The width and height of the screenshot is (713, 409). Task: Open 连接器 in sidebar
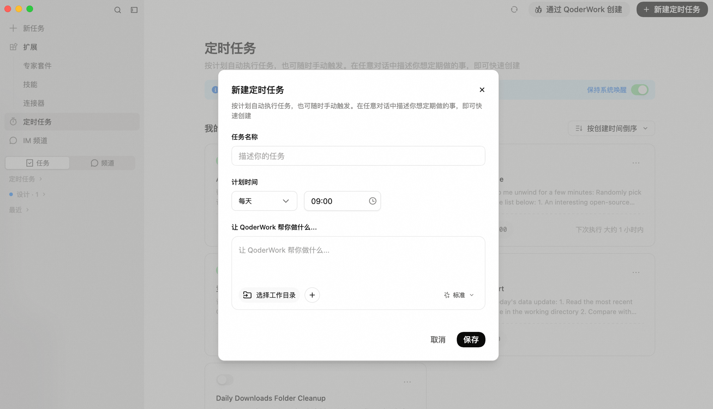pyautogui.click(x=34, y=103)
